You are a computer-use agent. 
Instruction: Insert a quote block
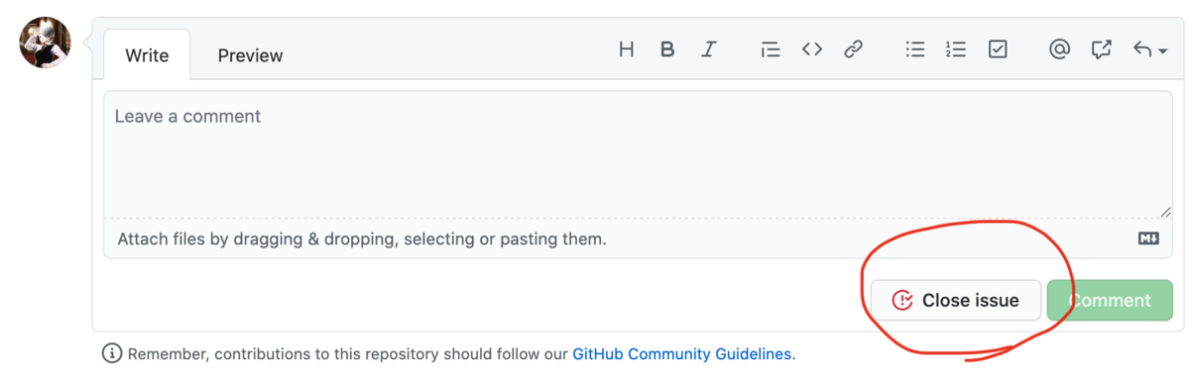(771, 49)
